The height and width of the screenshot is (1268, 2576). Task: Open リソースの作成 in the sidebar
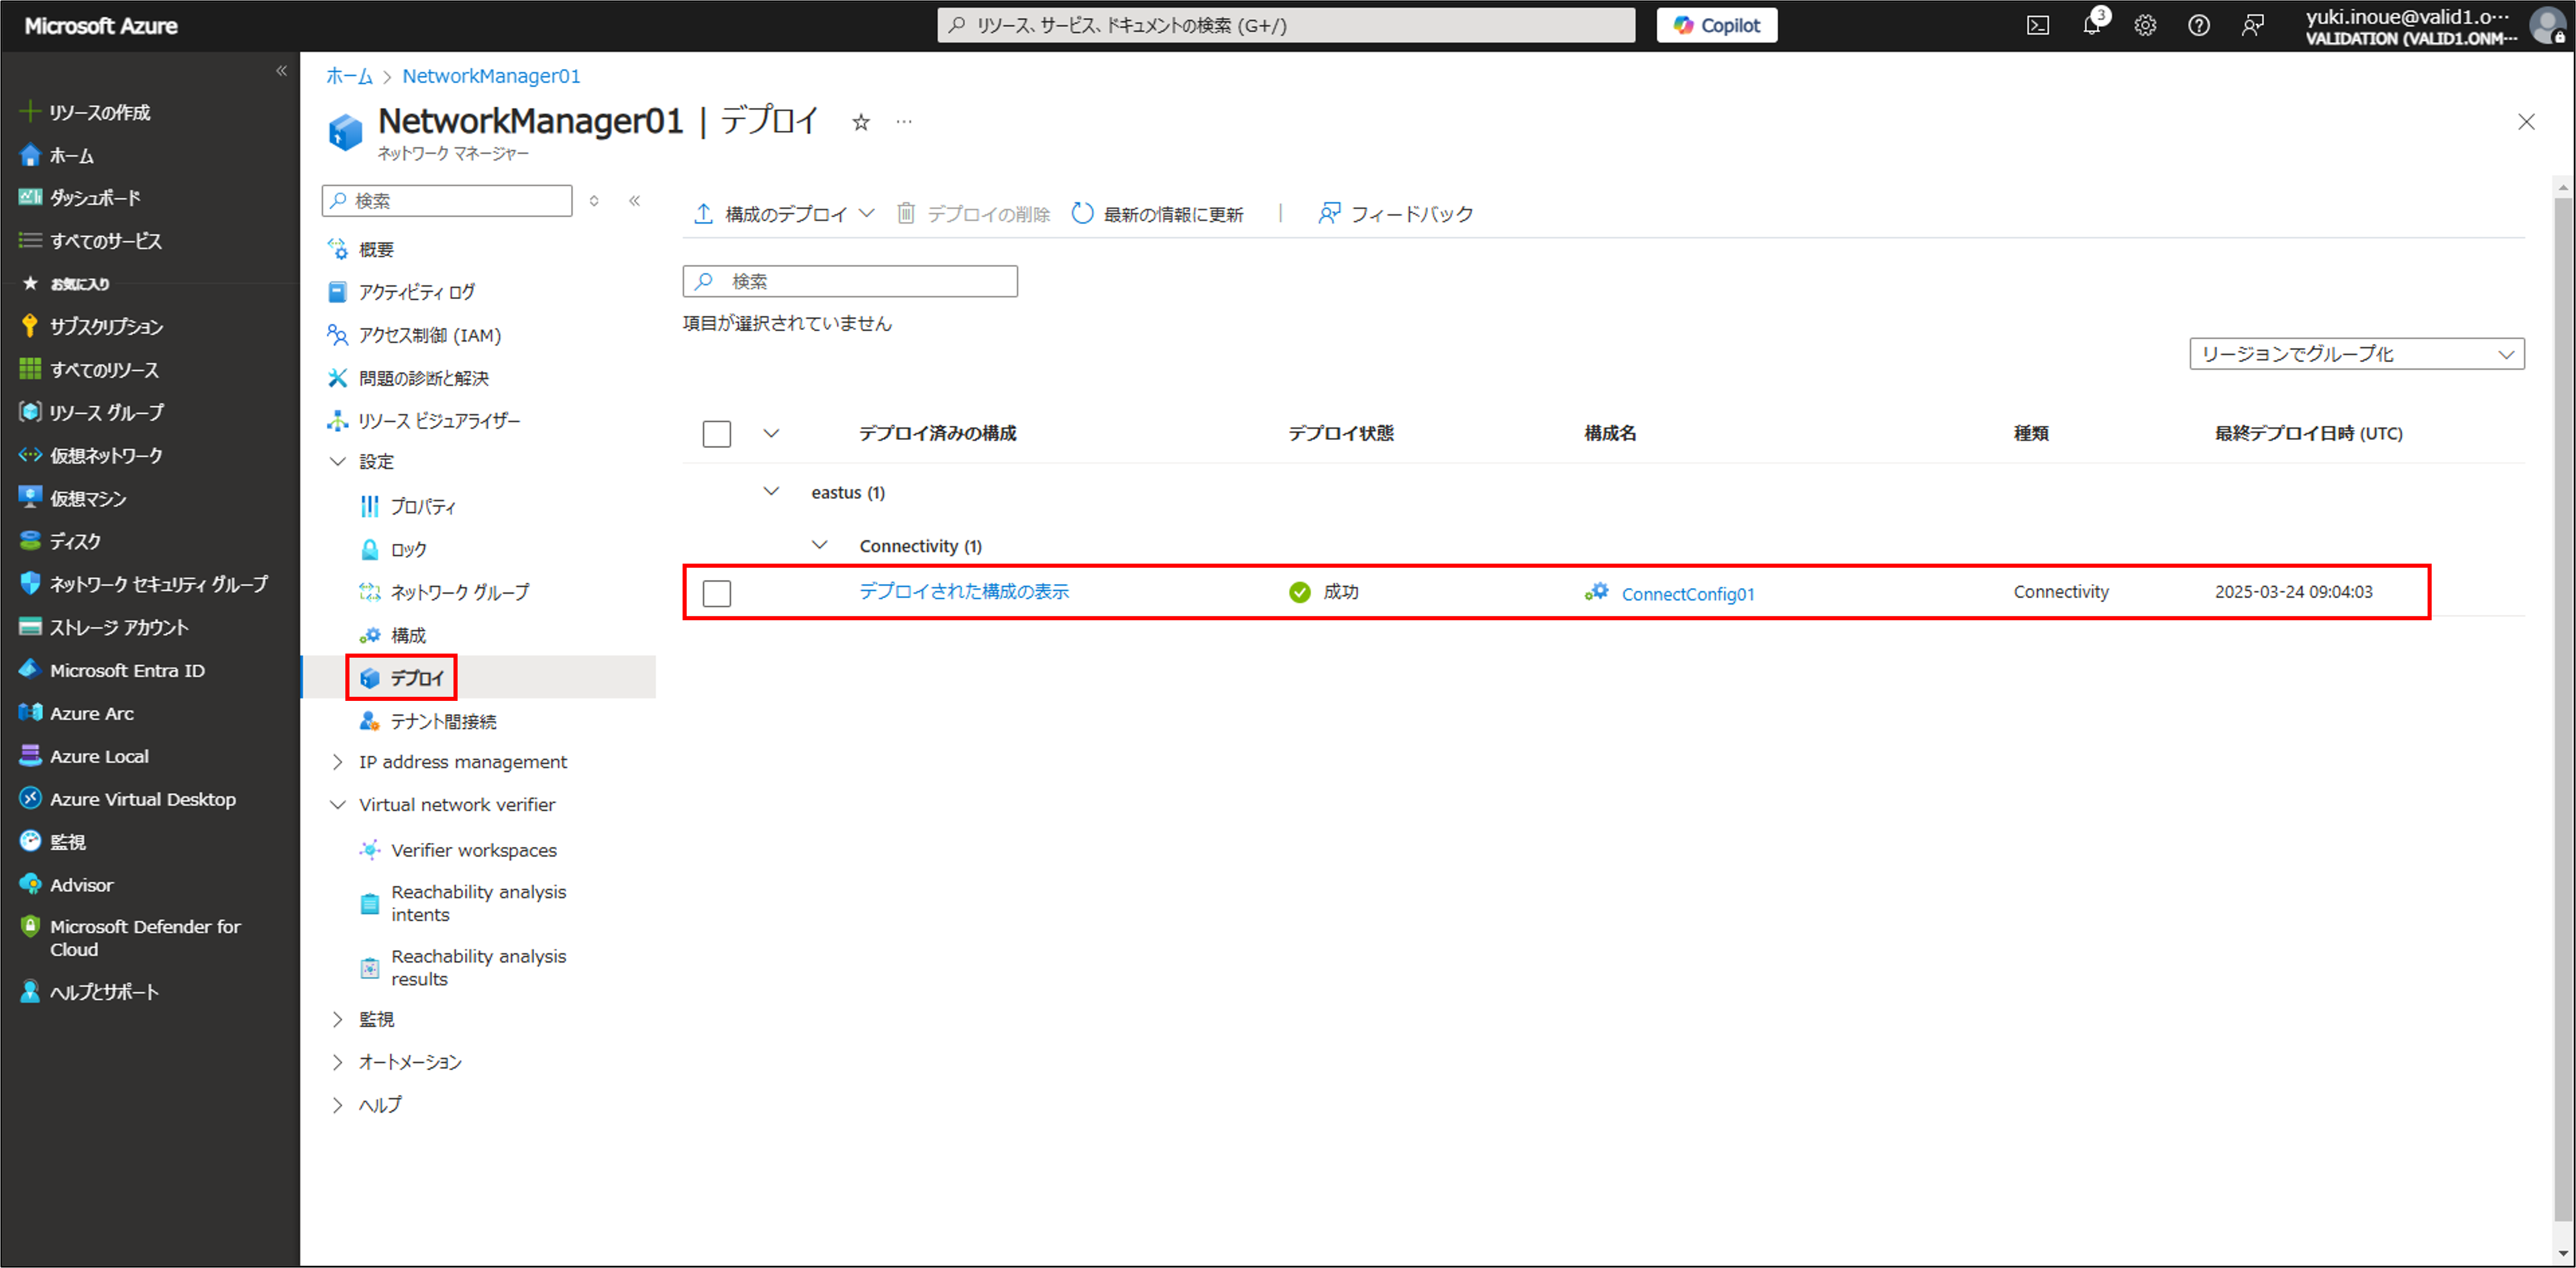85,113
